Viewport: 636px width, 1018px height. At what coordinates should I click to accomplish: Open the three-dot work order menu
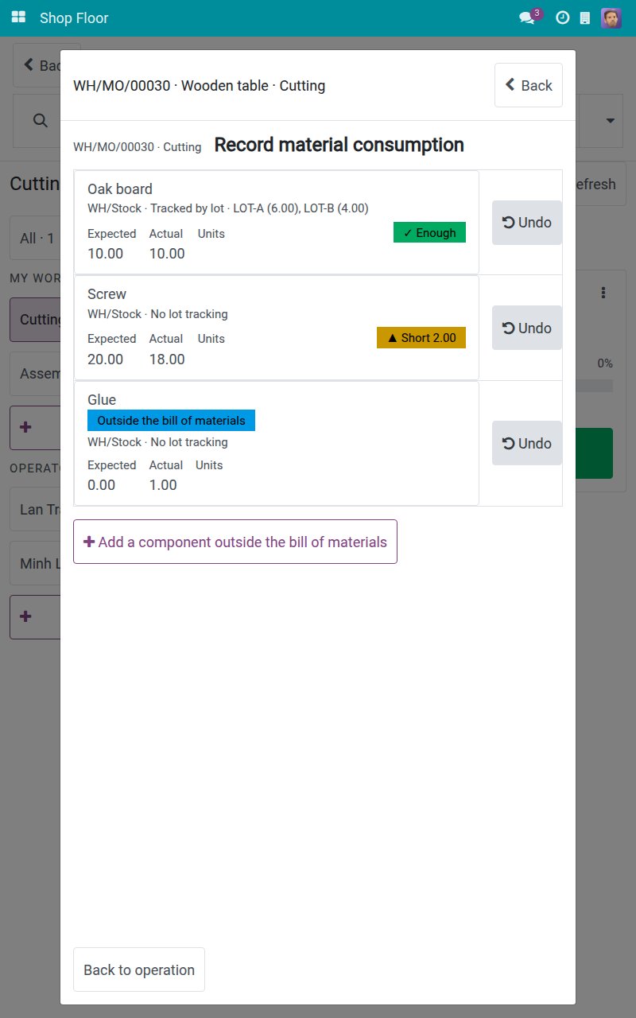tap(603, 293)
